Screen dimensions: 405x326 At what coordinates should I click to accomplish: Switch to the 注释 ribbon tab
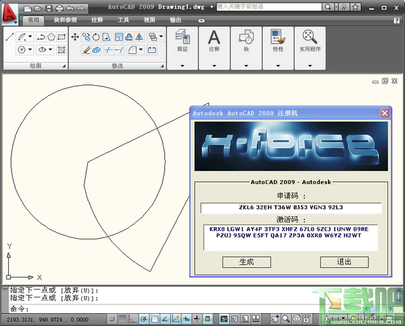(97, 20)
